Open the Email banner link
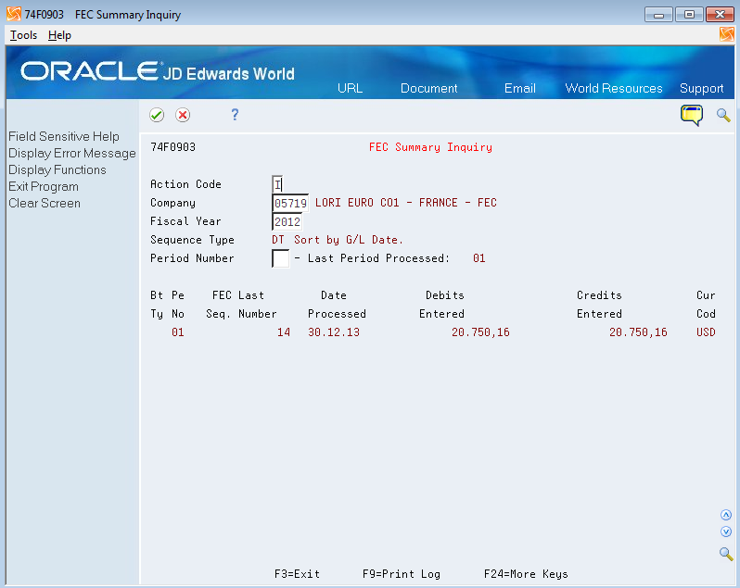Image resolution: width=740 pixels, height=588 pixels. [519, 89]
